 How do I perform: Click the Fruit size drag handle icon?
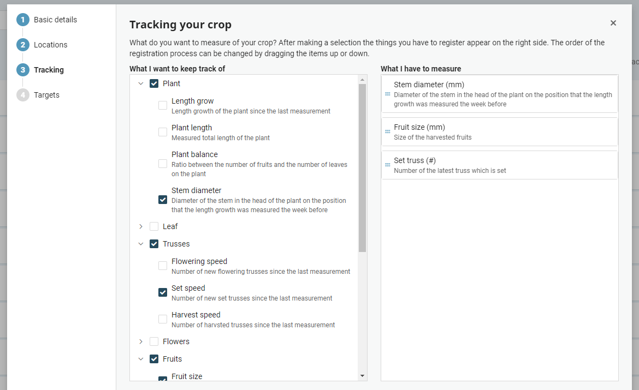tap(388, 131)
